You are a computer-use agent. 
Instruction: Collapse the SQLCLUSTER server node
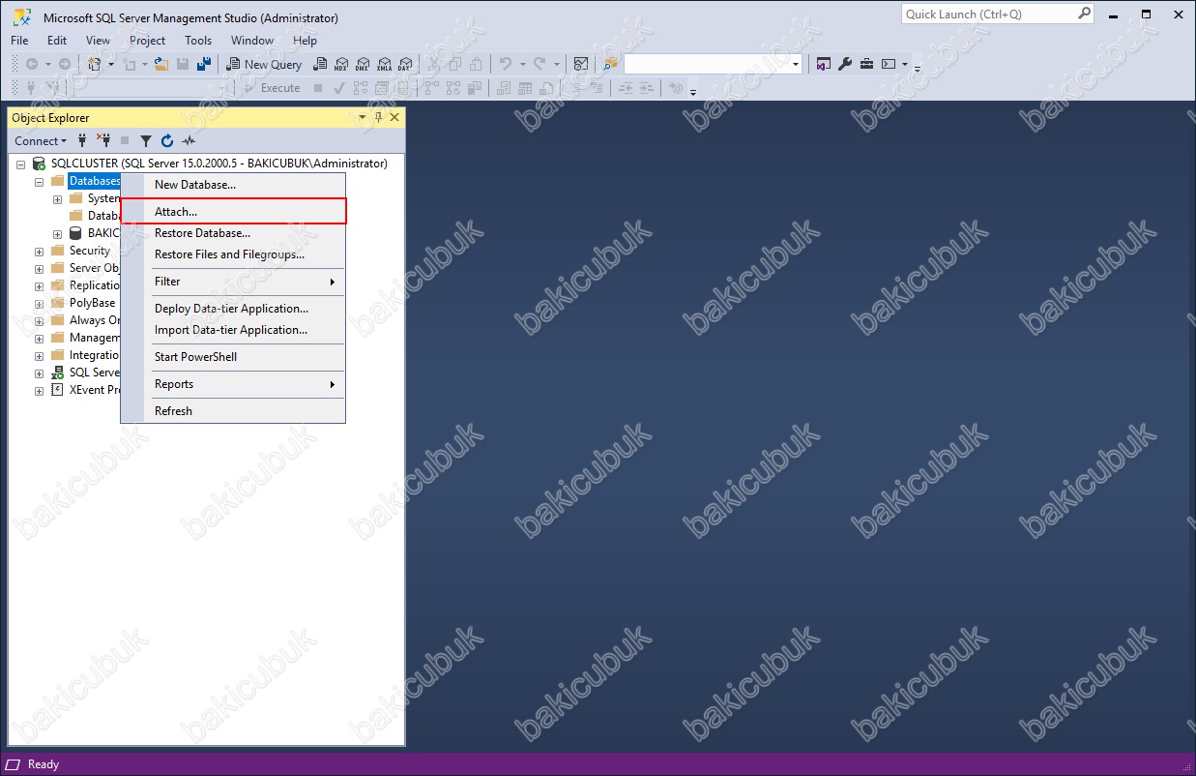click(x=20, y=164)
